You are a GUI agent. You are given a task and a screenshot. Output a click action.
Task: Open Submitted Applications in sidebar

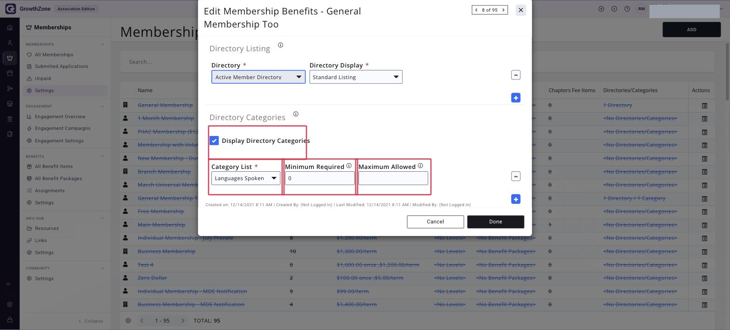click(61, 67)
